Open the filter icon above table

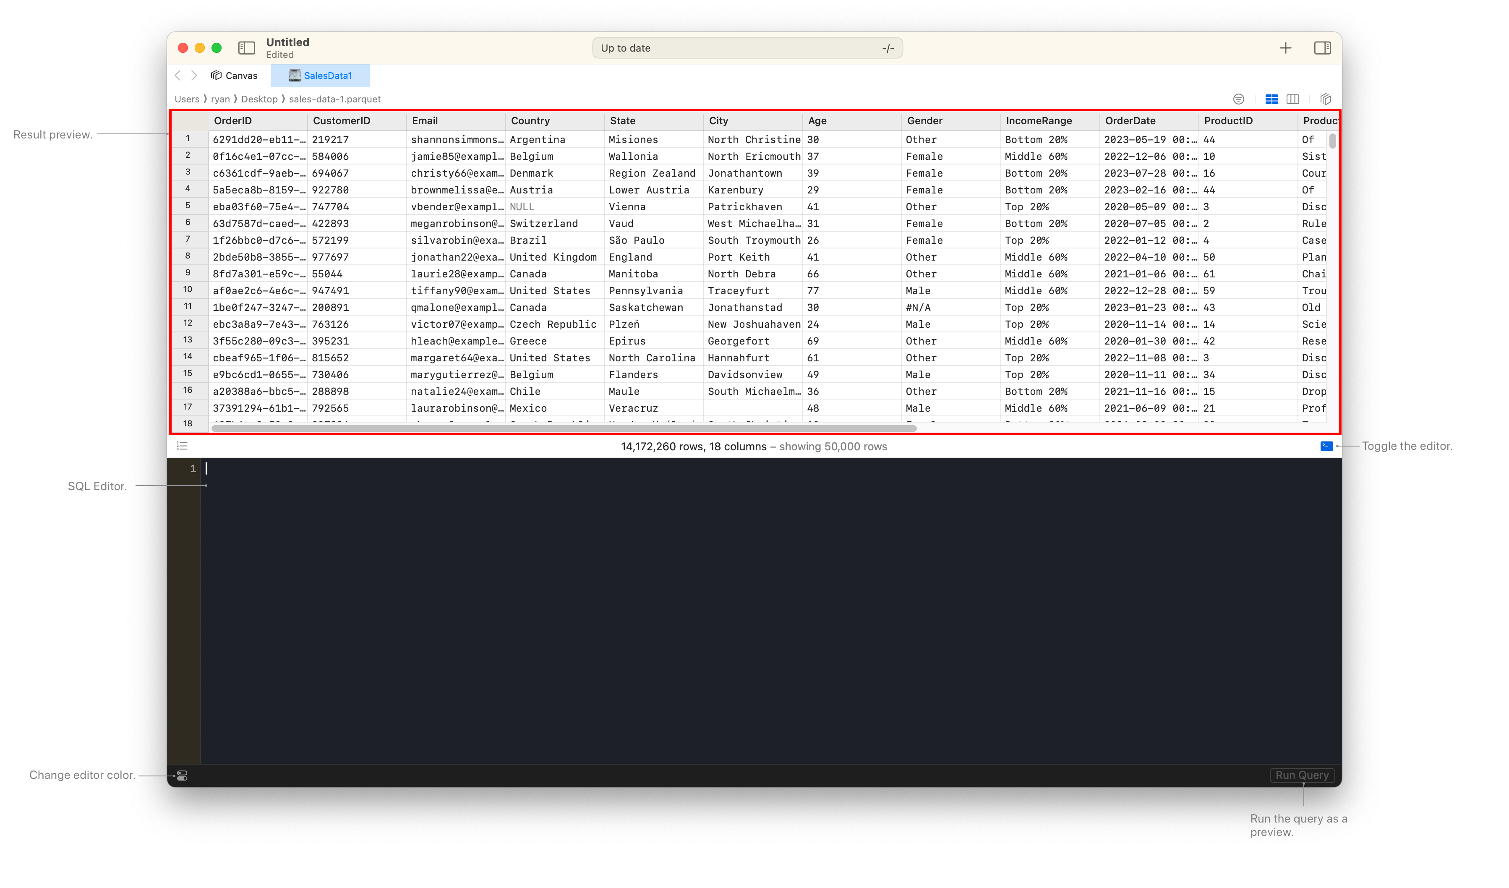coord(1238,99)
